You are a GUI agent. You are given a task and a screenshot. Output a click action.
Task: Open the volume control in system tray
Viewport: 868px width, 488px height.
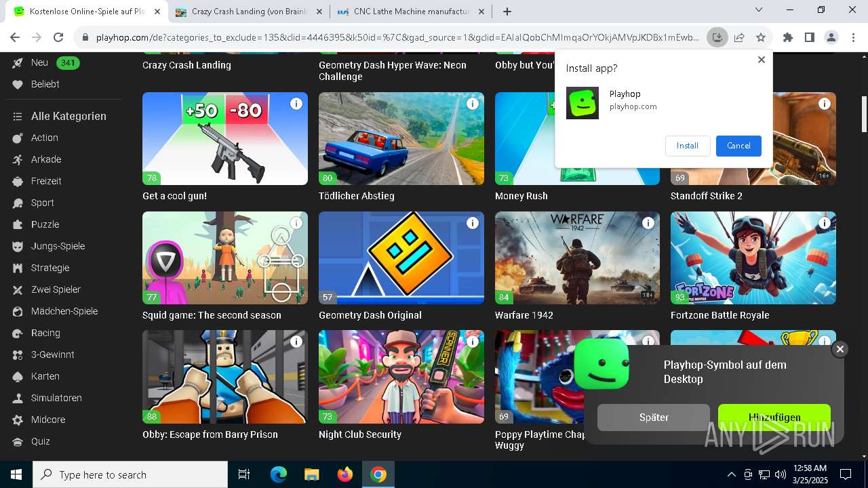point(780,474)
